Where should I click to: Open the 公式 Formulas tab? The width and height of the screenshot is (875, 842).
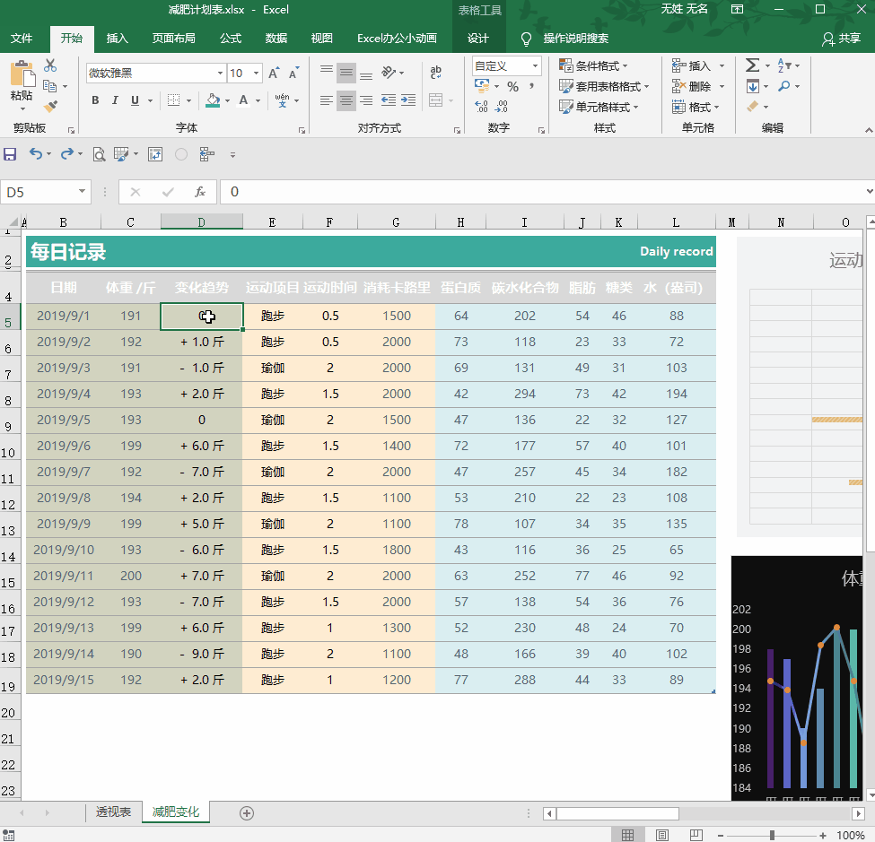pyautogui.click(x=231, y=38)
